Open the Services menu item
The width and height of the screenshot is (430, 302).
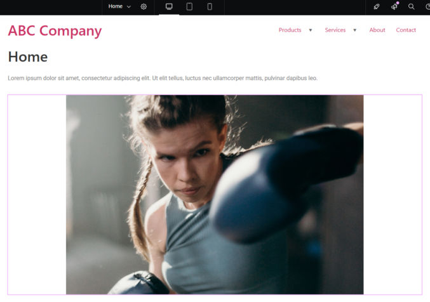335,30
